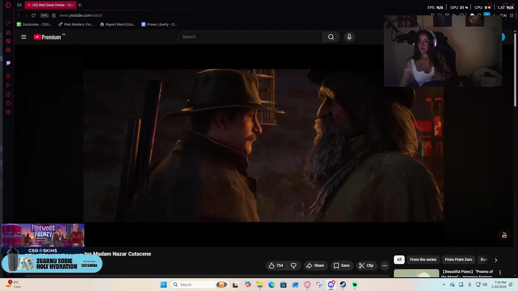Open a new browser tab
The image size is (518, 291).
point(80,5)
